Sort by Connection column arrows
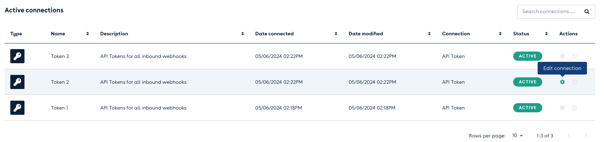 tap(500, 34)
